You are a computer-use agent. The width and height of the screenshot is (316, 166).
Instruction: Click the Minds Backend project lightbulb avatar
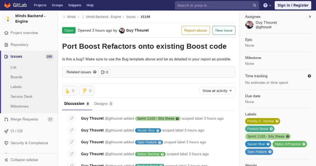click(x=8, y=19)
